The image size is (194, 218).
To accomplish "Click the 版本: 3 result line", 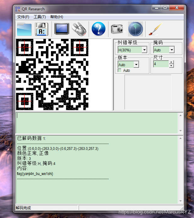I will point(24,158).
